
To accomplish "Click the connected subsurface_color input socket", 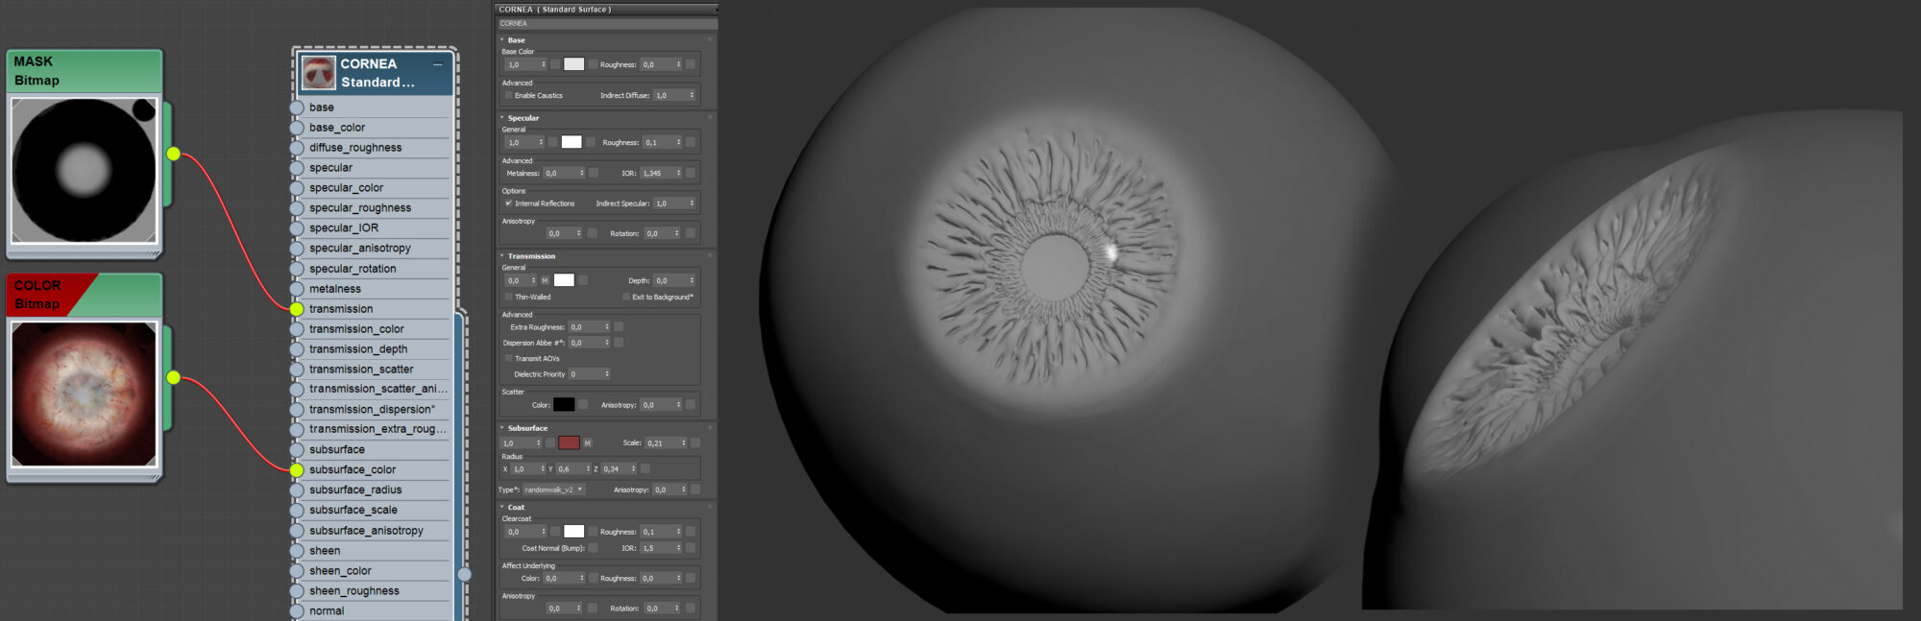I will [x=297, y=470].
